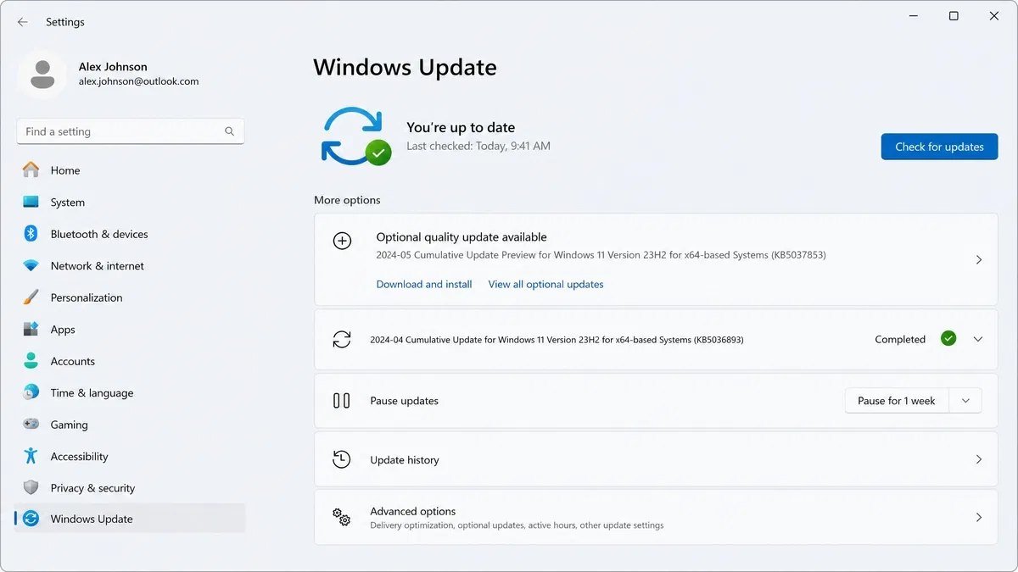Image resolution: width=1018 pixels, height=572 pixels.
Task: Click Last checked: Today, 9:41 AM text
Action: click(478, 146)
